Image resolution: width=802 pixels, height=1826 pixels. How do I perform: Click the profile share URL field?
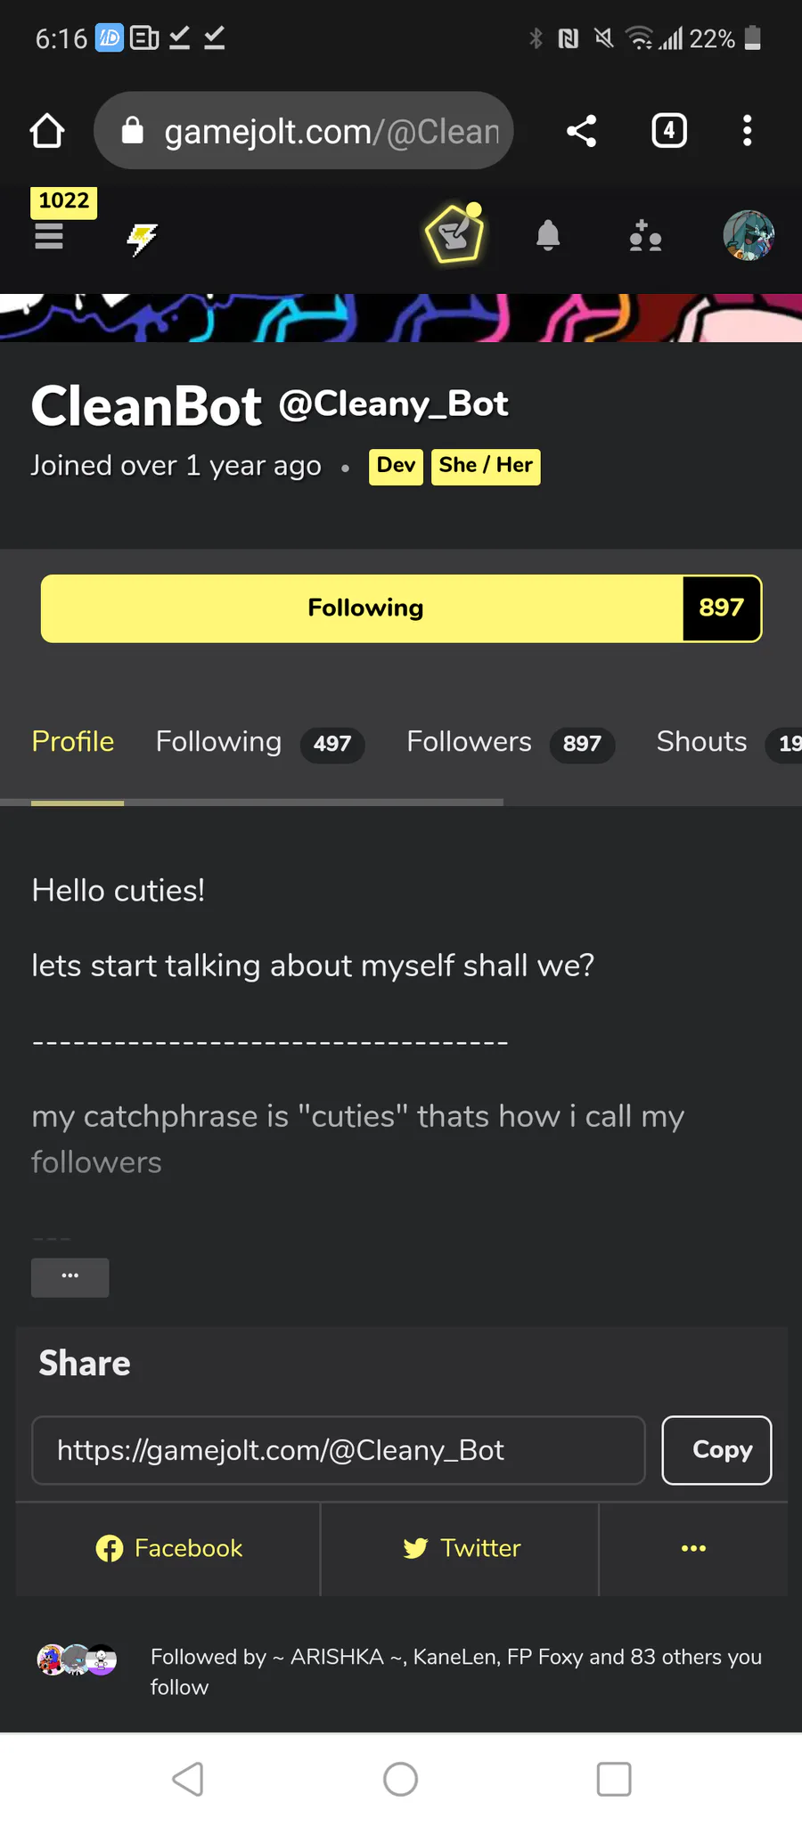[339, 1450]
